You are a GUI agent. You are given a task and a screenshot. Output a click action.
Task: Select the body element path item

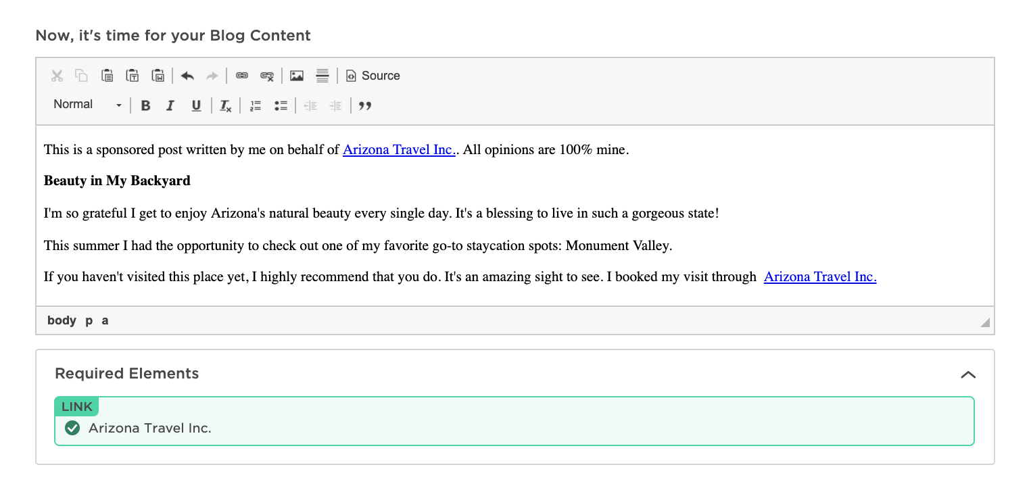tap(62, 320)
